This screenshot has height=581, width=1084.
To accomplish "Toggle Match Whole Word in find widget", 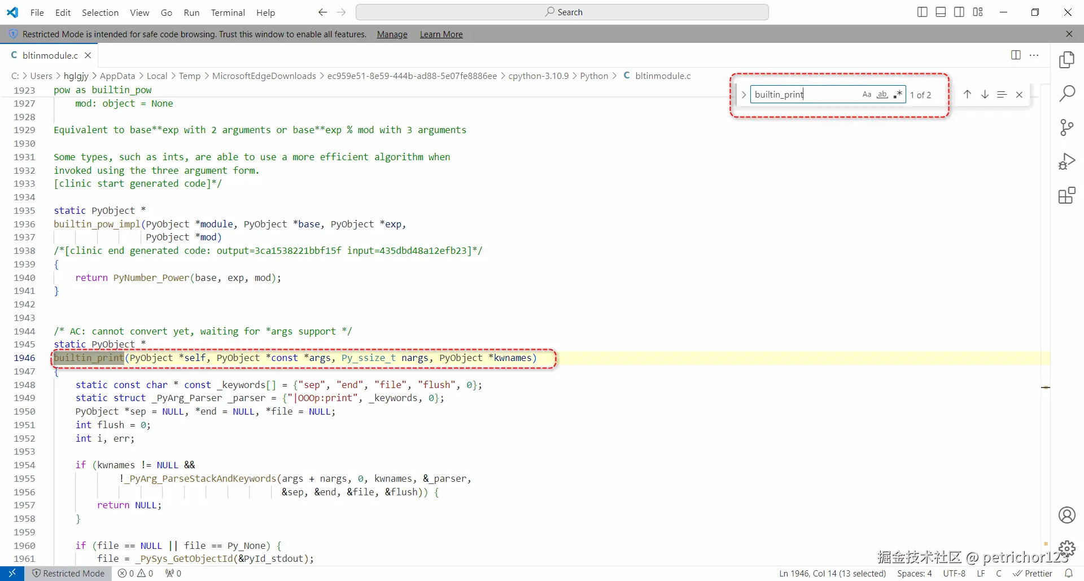I will point(882,94).
